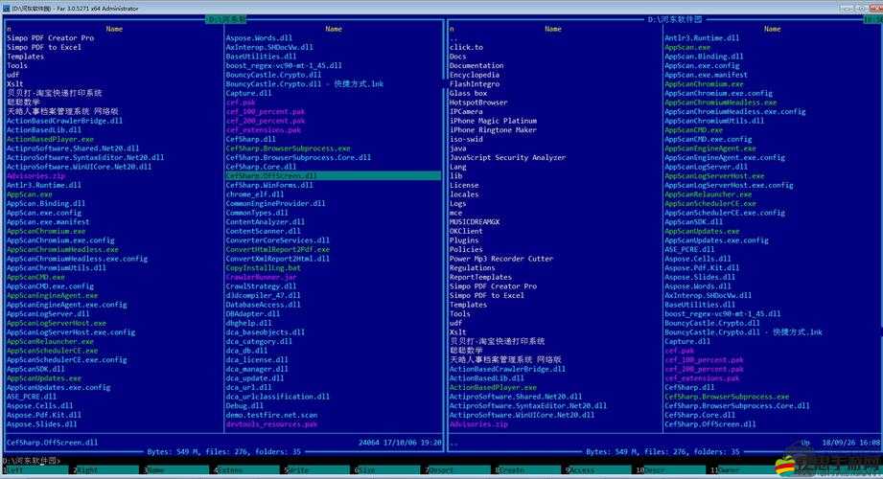Select the Power Mp3 Recorder Cutter folder
The image size is (883, 479).
coord(501,259)
